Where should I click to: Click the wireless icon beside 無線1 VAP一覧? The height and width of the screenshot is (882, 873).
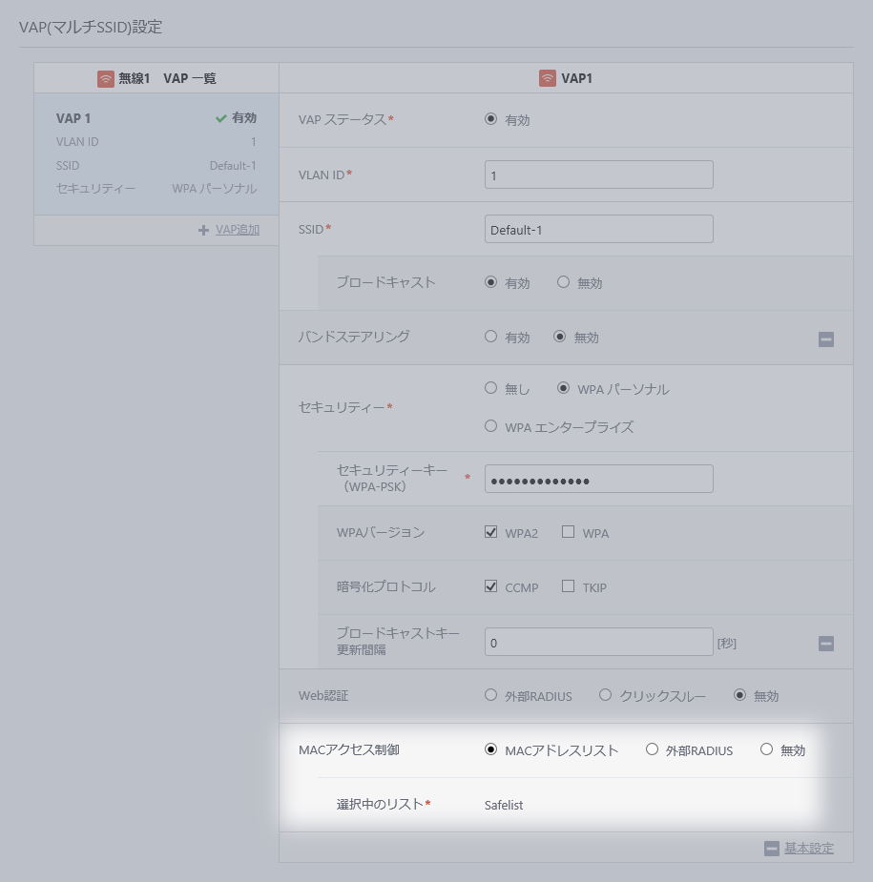point(105,78)
